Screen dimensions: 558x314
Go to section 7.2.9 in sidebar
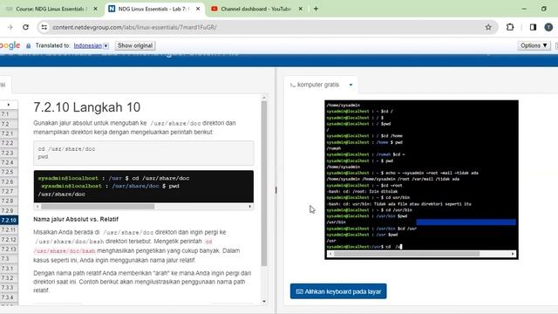(x=9, y=210)
